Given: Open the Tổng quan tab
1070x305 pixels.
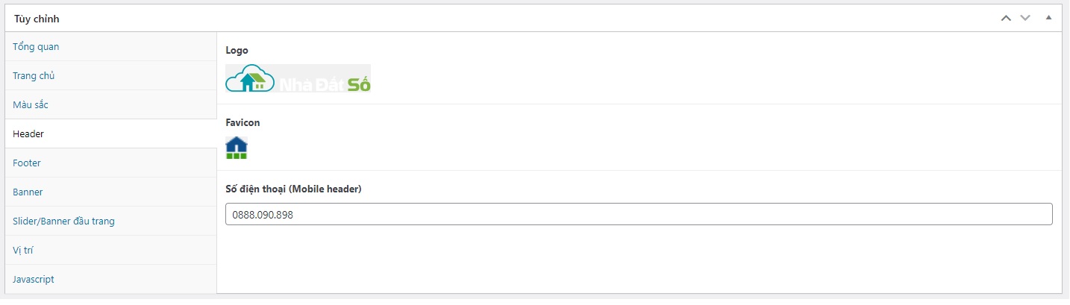Looking at the screenshot, I should pos(36,47).
